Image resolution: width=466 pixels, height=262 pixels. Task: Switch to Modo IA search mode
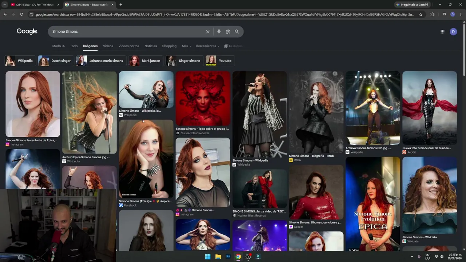click(58, 46)
